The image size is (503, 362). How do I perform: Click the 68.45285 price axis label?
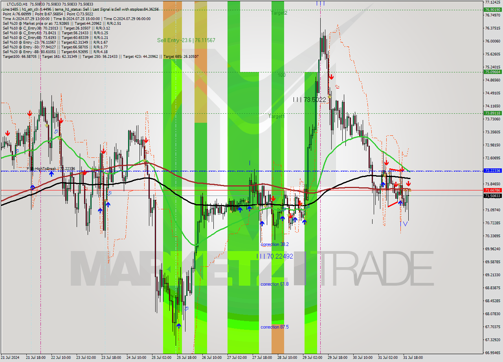(x=493, y=301)
